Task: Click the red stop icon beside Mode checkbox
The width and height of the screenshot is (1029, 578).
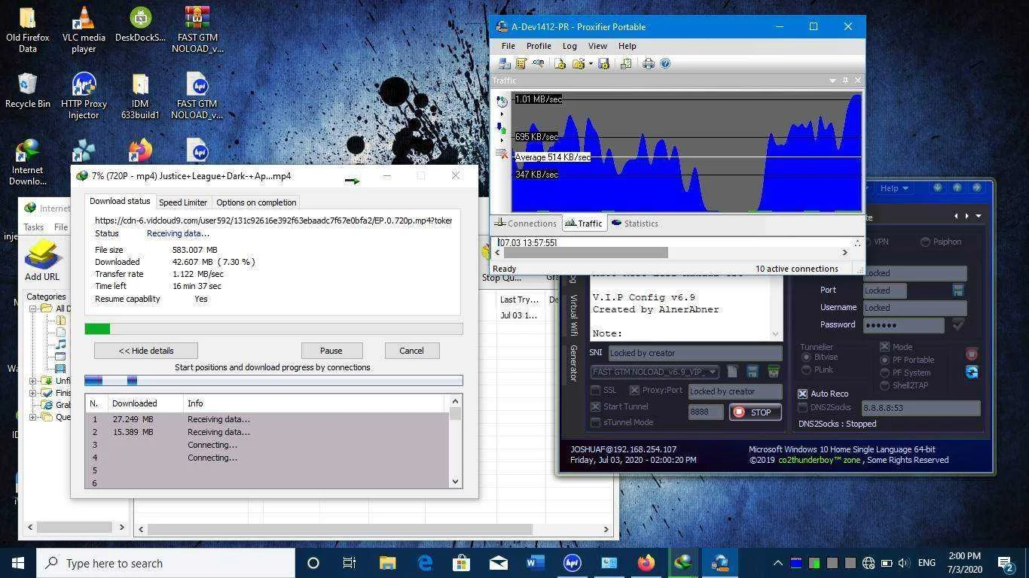Action: (972, 354)
